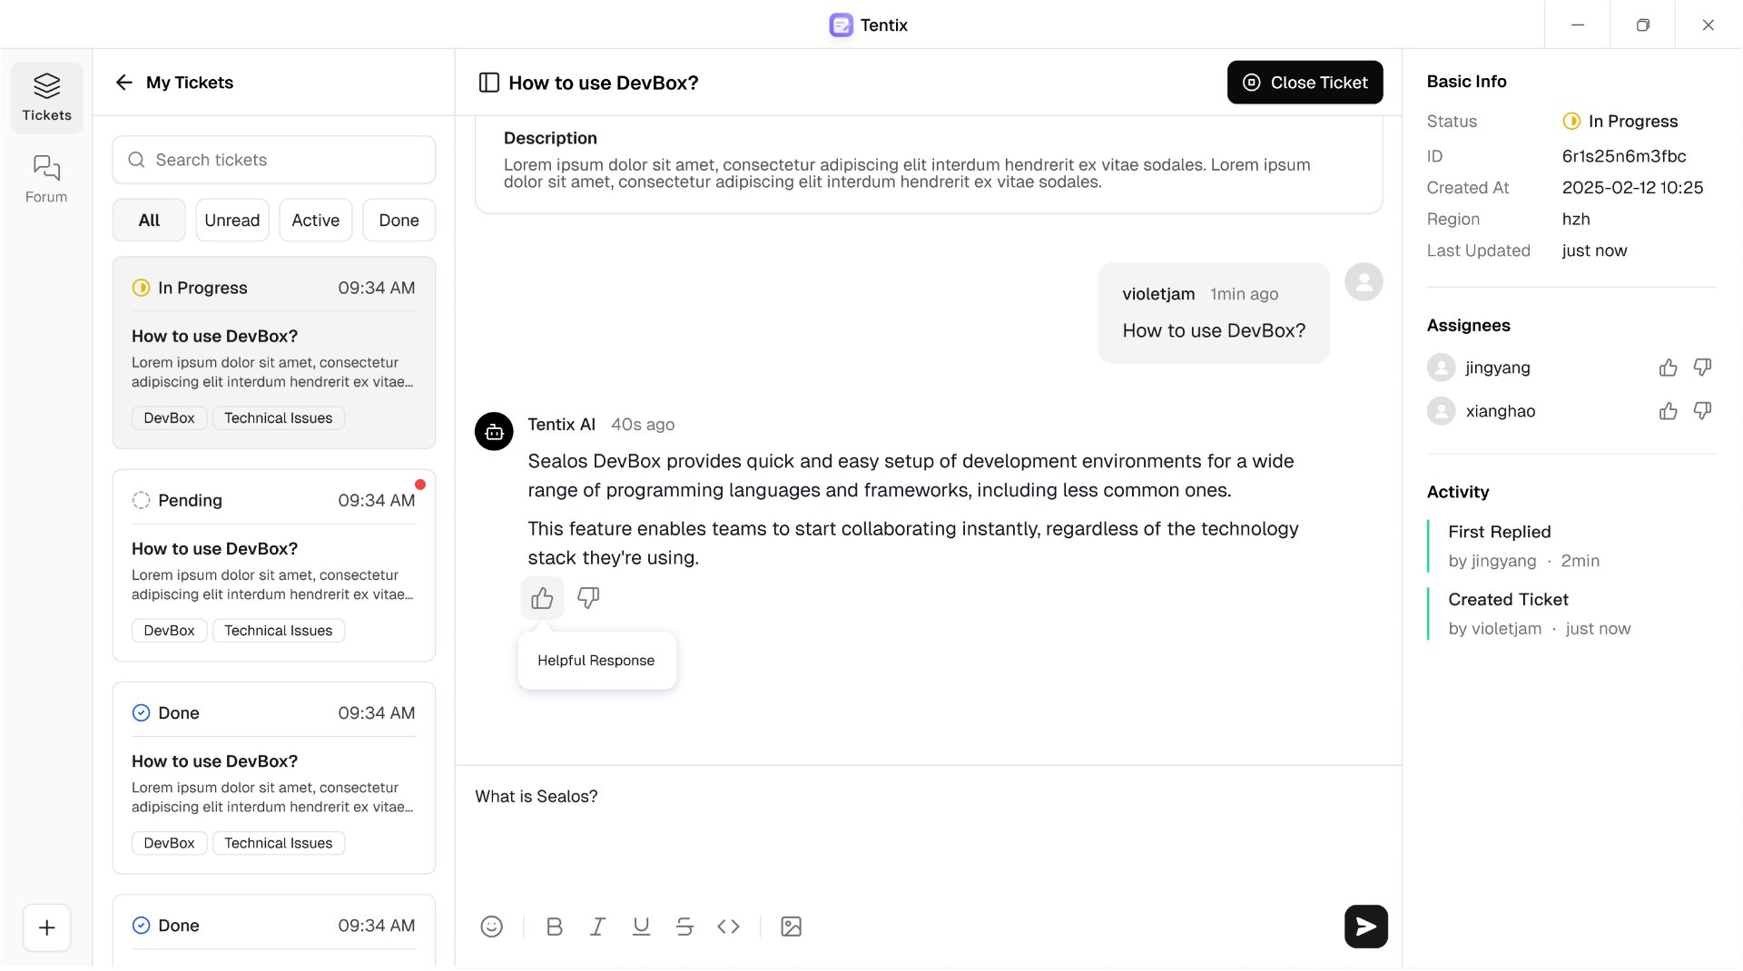Click the Tentix app logo in title bar

(842, 25)
